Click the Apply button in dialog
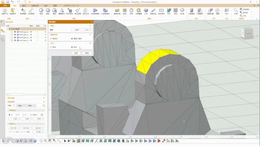260x146 pixels. point(76,53)
